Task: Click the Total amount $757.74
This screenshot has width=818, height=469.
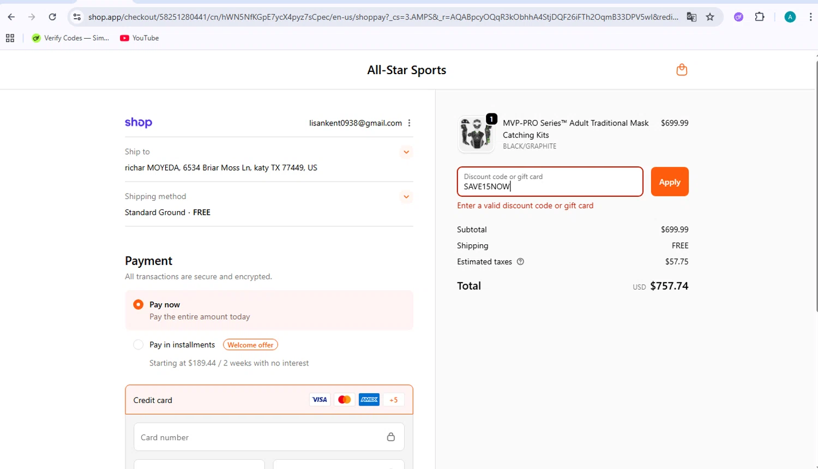Action: [669, 286]
